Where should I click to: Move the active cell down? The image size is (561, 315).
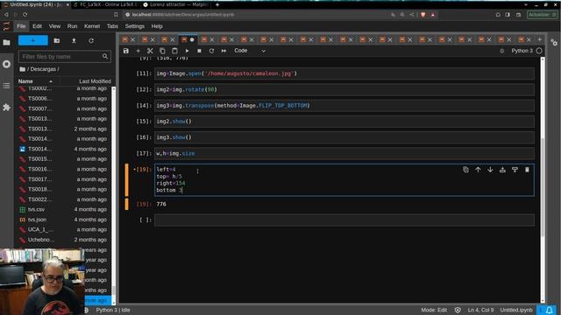tap(490, 170)
